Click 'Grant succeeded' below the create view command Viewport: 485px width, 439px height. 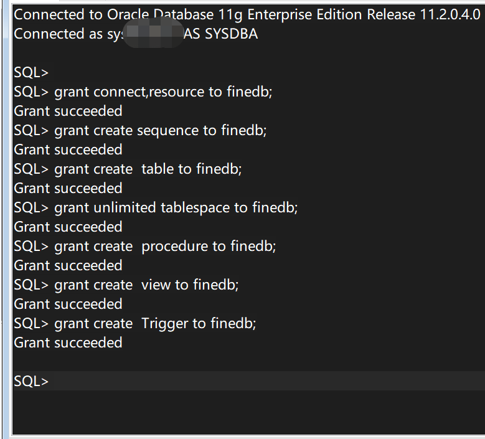68,304
